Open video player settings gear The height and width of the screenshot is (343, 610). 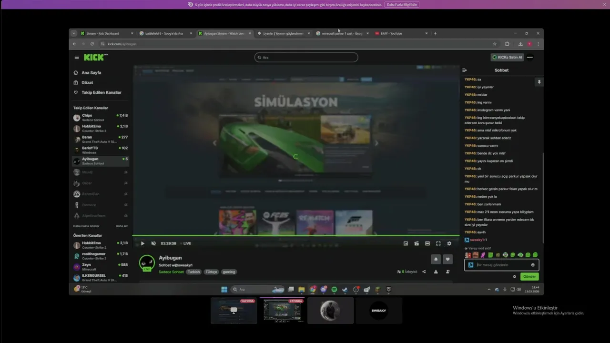449,243
